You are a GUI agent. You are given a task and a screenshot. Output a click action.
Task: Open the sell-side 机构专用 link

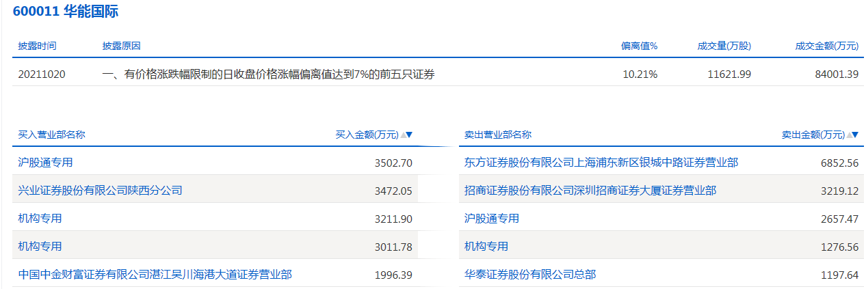(x=486, y=247)
